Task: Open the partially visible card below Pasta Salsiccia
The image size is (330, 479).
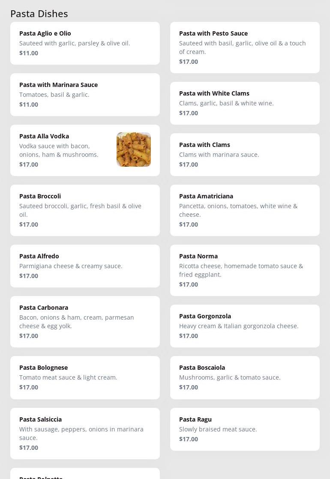Action: tap(85, 474)
